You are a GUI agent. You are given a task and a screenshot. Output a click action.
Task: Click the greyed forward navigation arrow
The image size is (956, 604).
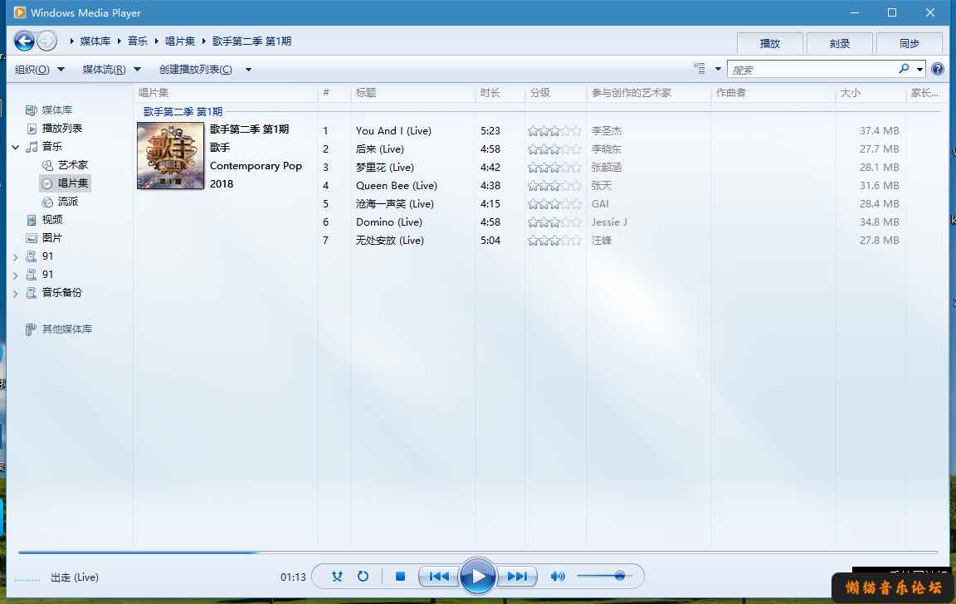(x=46, y=41)
